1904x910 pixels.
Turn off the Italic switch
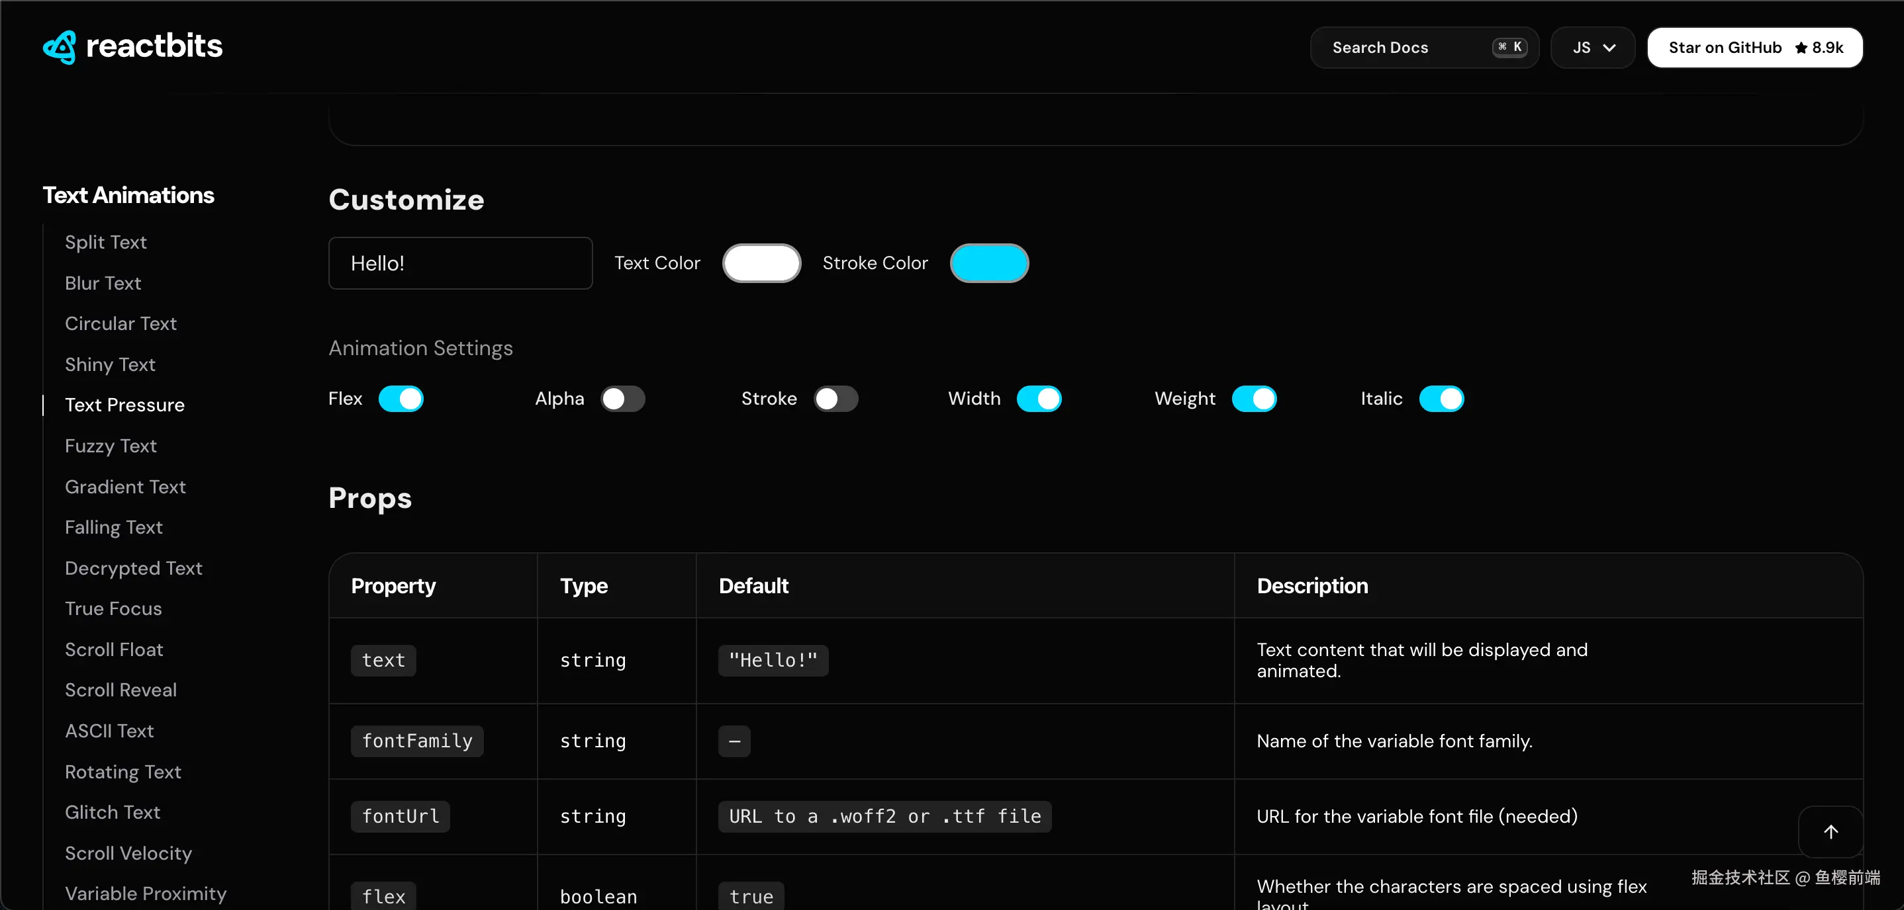pyautogui.click(x=1441, y=399)
